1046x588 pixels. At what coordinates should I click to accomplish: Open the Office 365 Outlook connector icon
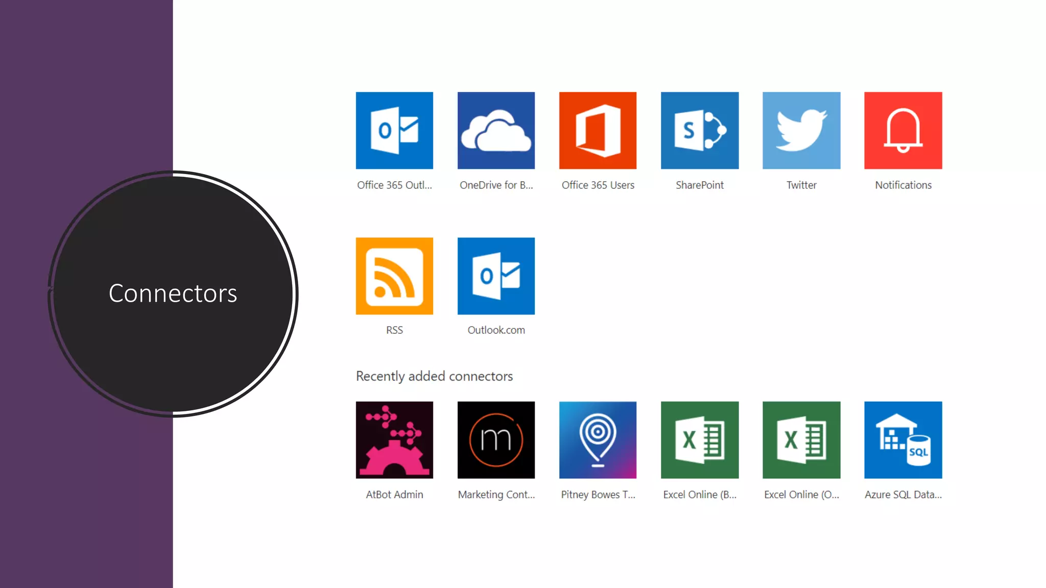pos(394,130)
